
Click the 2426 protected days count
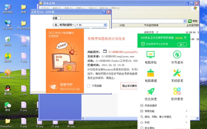click(179, 38)
